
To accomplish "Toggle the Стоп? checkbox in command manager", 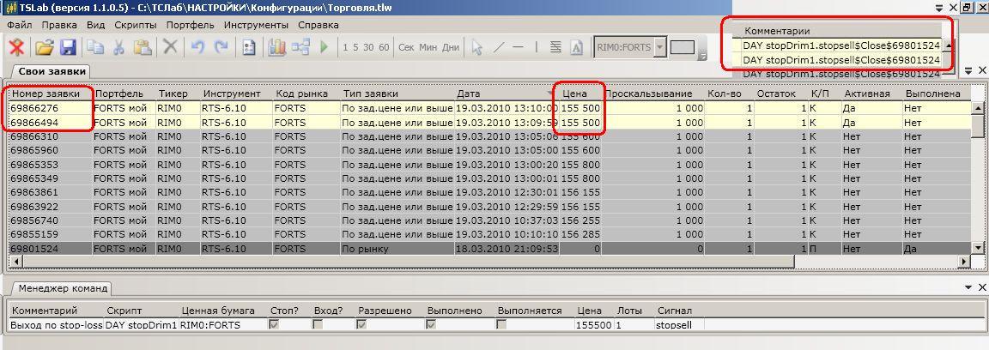I will click(x=275, y=325).
